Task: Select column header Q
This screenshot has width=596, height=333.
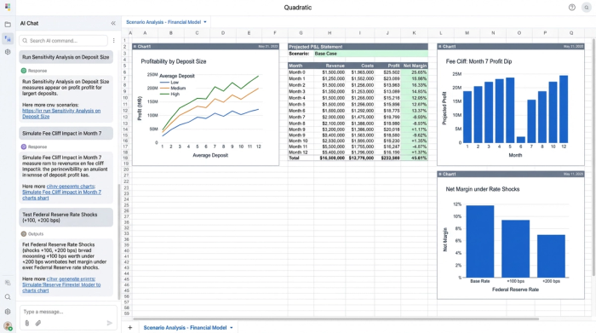Action: [571, 33]
